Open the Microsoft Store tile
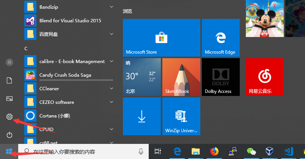 tap(162, 38)
